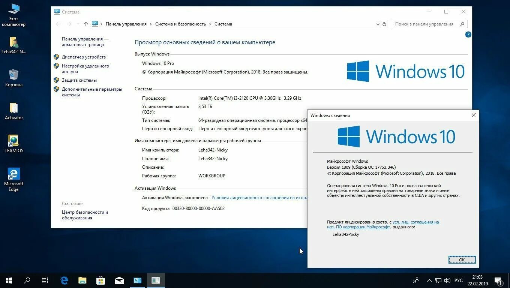Click Система и безопасность breadcrumb
510x288 pixels.
coord(180,24)
